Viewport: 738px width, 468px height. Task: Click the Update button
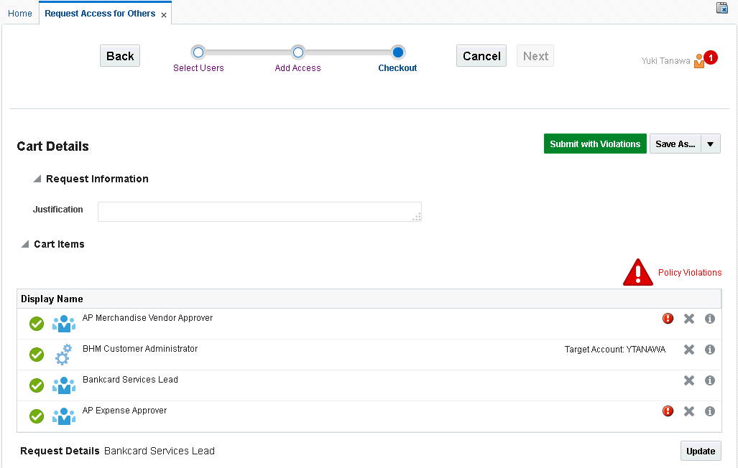pyautogui.click(x=701, y=451)
